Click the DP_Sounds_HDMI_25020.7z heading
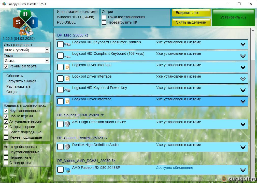The width and height of the screenshot is (257, 183). point(80,115)
